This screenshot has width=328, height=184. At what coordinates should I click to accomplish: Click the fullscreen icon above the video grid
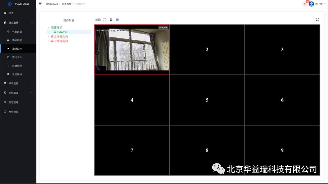point(317,20)
